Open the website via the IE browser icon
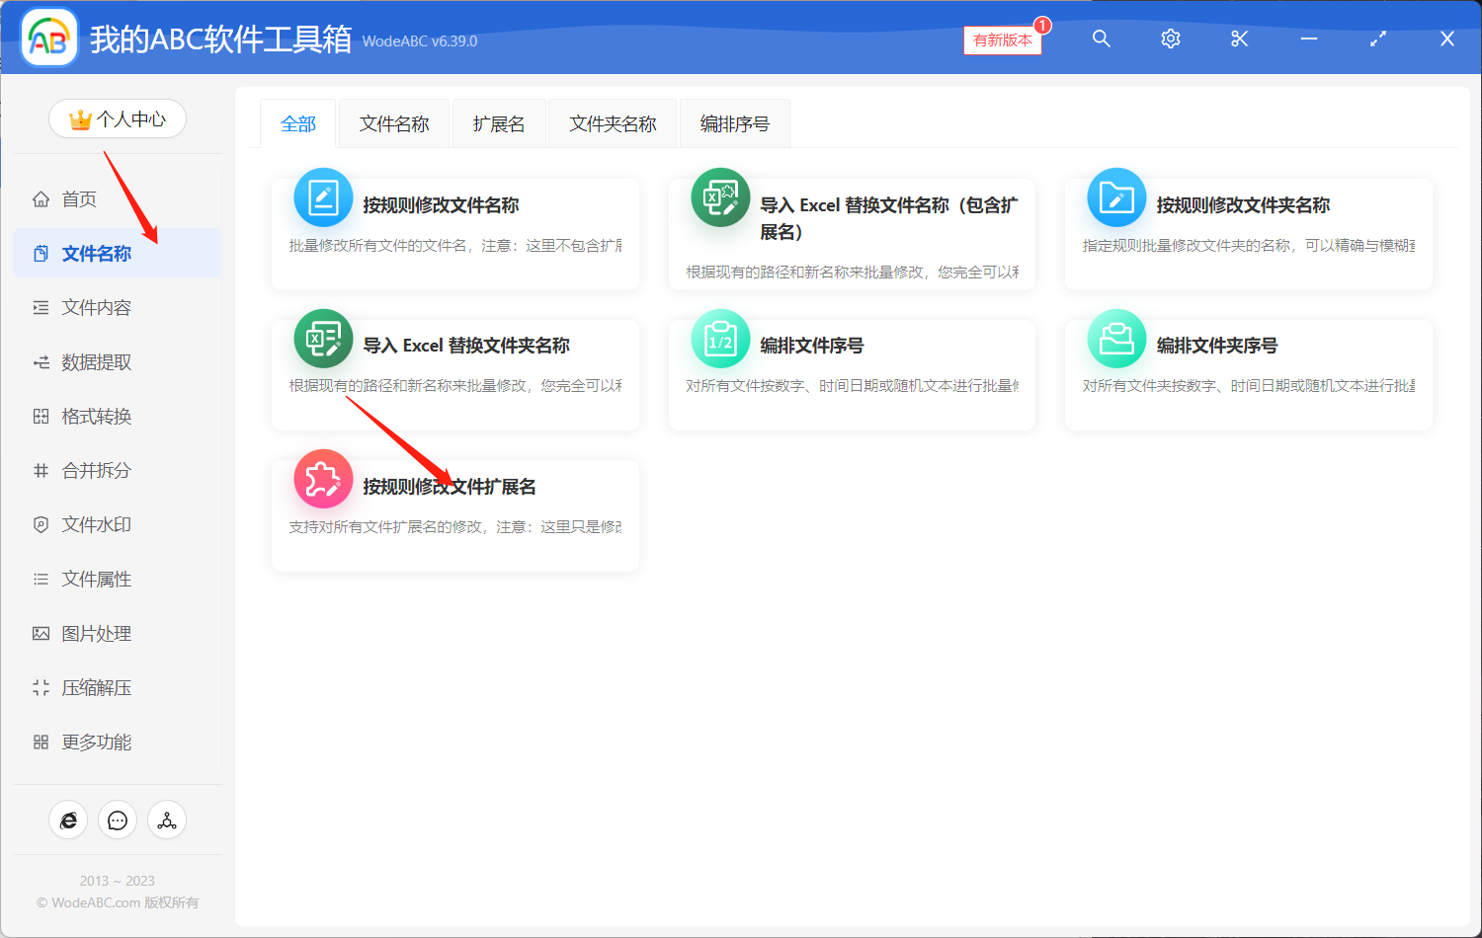1482x938 pixels. point(68,820)
